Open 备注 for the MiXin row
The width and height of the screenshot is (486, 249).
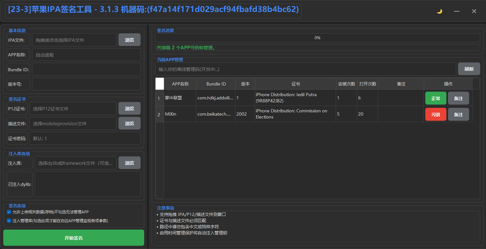[458, 114]
